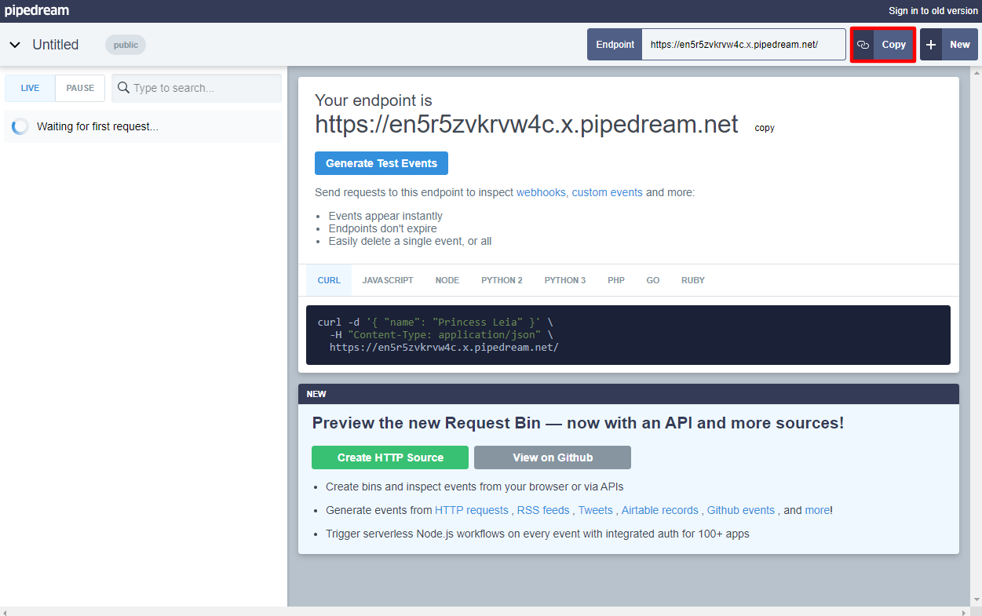Click the public badge
The width and height of the screenshot is (982, 616).
click(x=126, y=45)
